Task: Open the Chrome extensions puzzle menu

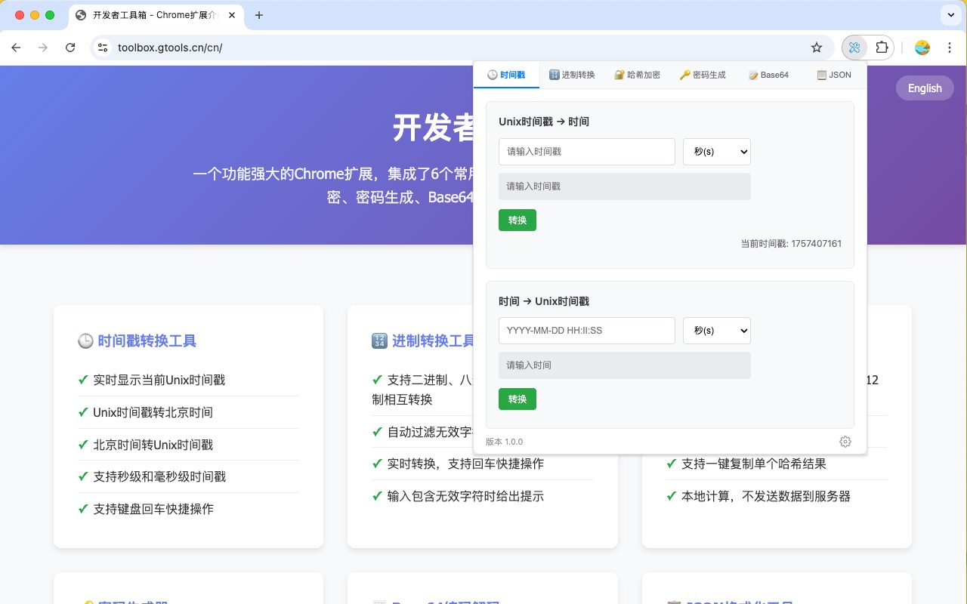Action: [882, 48]
